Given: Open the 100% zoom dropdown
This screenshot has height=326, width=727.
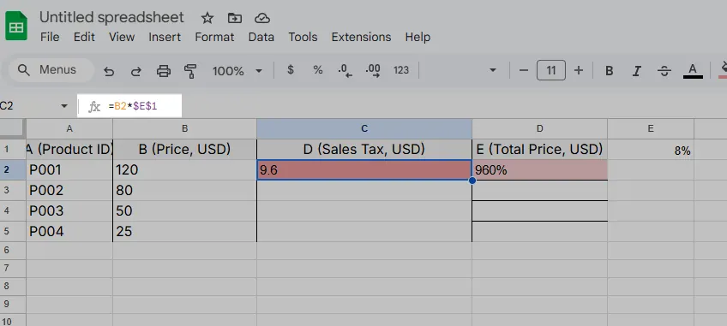Looking at the screenshot, I should click(237, 71).
